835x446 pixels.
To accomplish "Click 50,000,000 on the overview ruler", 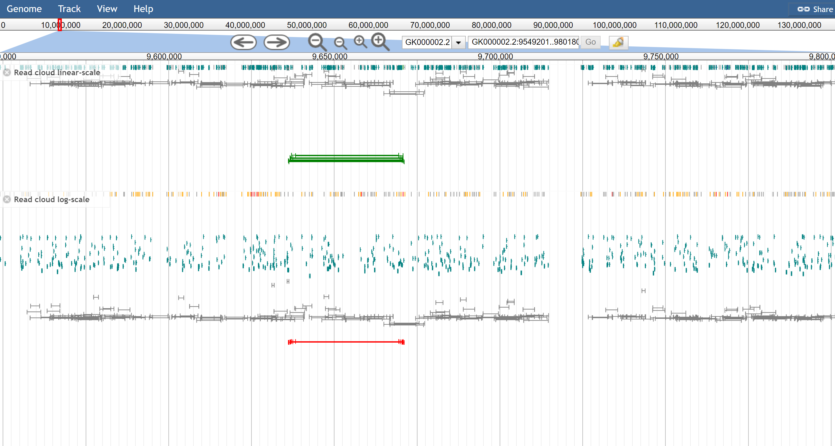I will (x=307, y=25).
